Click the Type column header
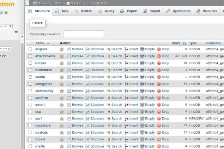Screen dimensions: 224x149 193,43
